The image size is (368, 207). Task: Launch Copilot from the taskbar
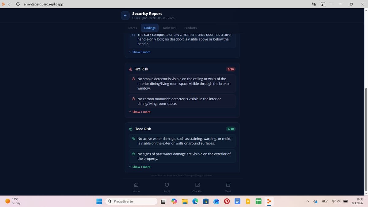click(174, 201)
